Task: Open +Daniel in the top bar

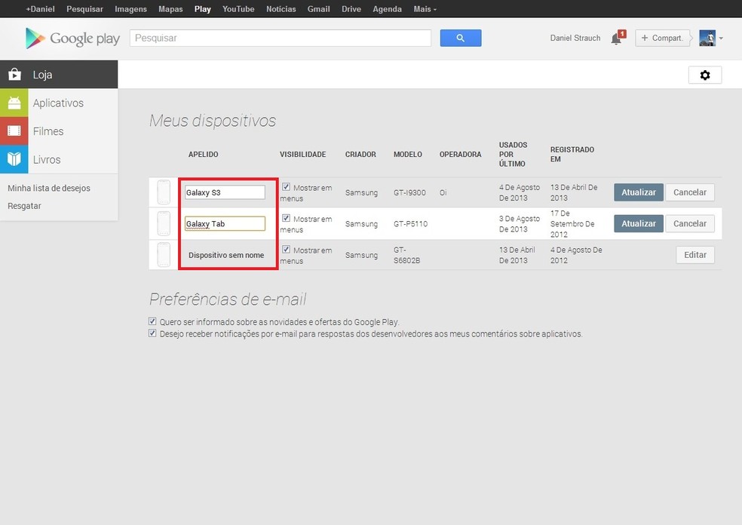Action: click(40, 9)
